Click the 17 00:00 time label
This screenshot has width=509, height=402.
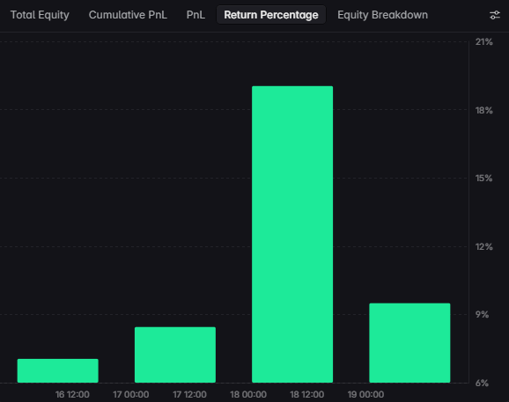[131, 394]
